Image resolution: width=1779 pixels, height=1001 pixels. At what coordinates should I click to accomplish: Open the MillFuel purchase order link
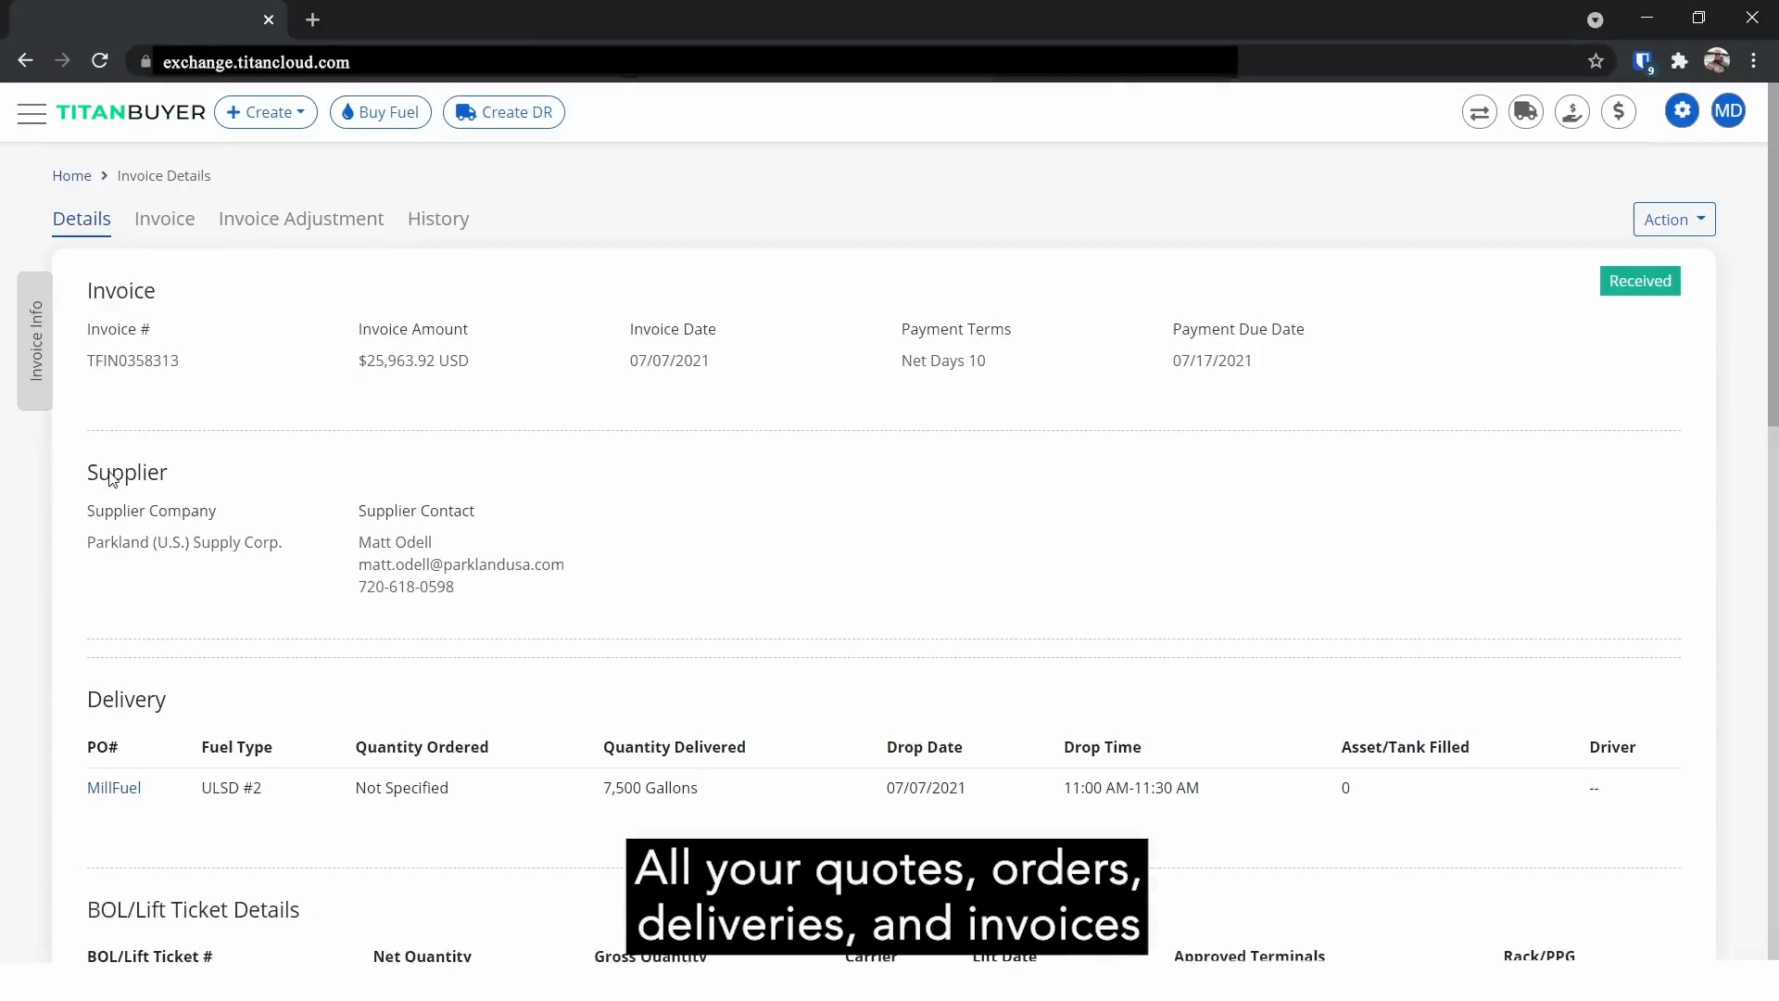pyautogui.click(x=114, y=788)
